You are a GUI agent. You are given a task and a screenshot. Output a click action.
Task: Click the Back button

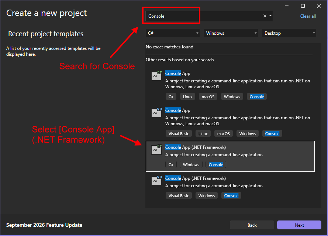pos(252,225)
